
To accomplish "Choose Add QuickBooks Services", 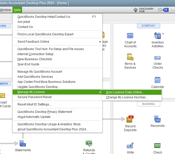I will coord(57,76).
